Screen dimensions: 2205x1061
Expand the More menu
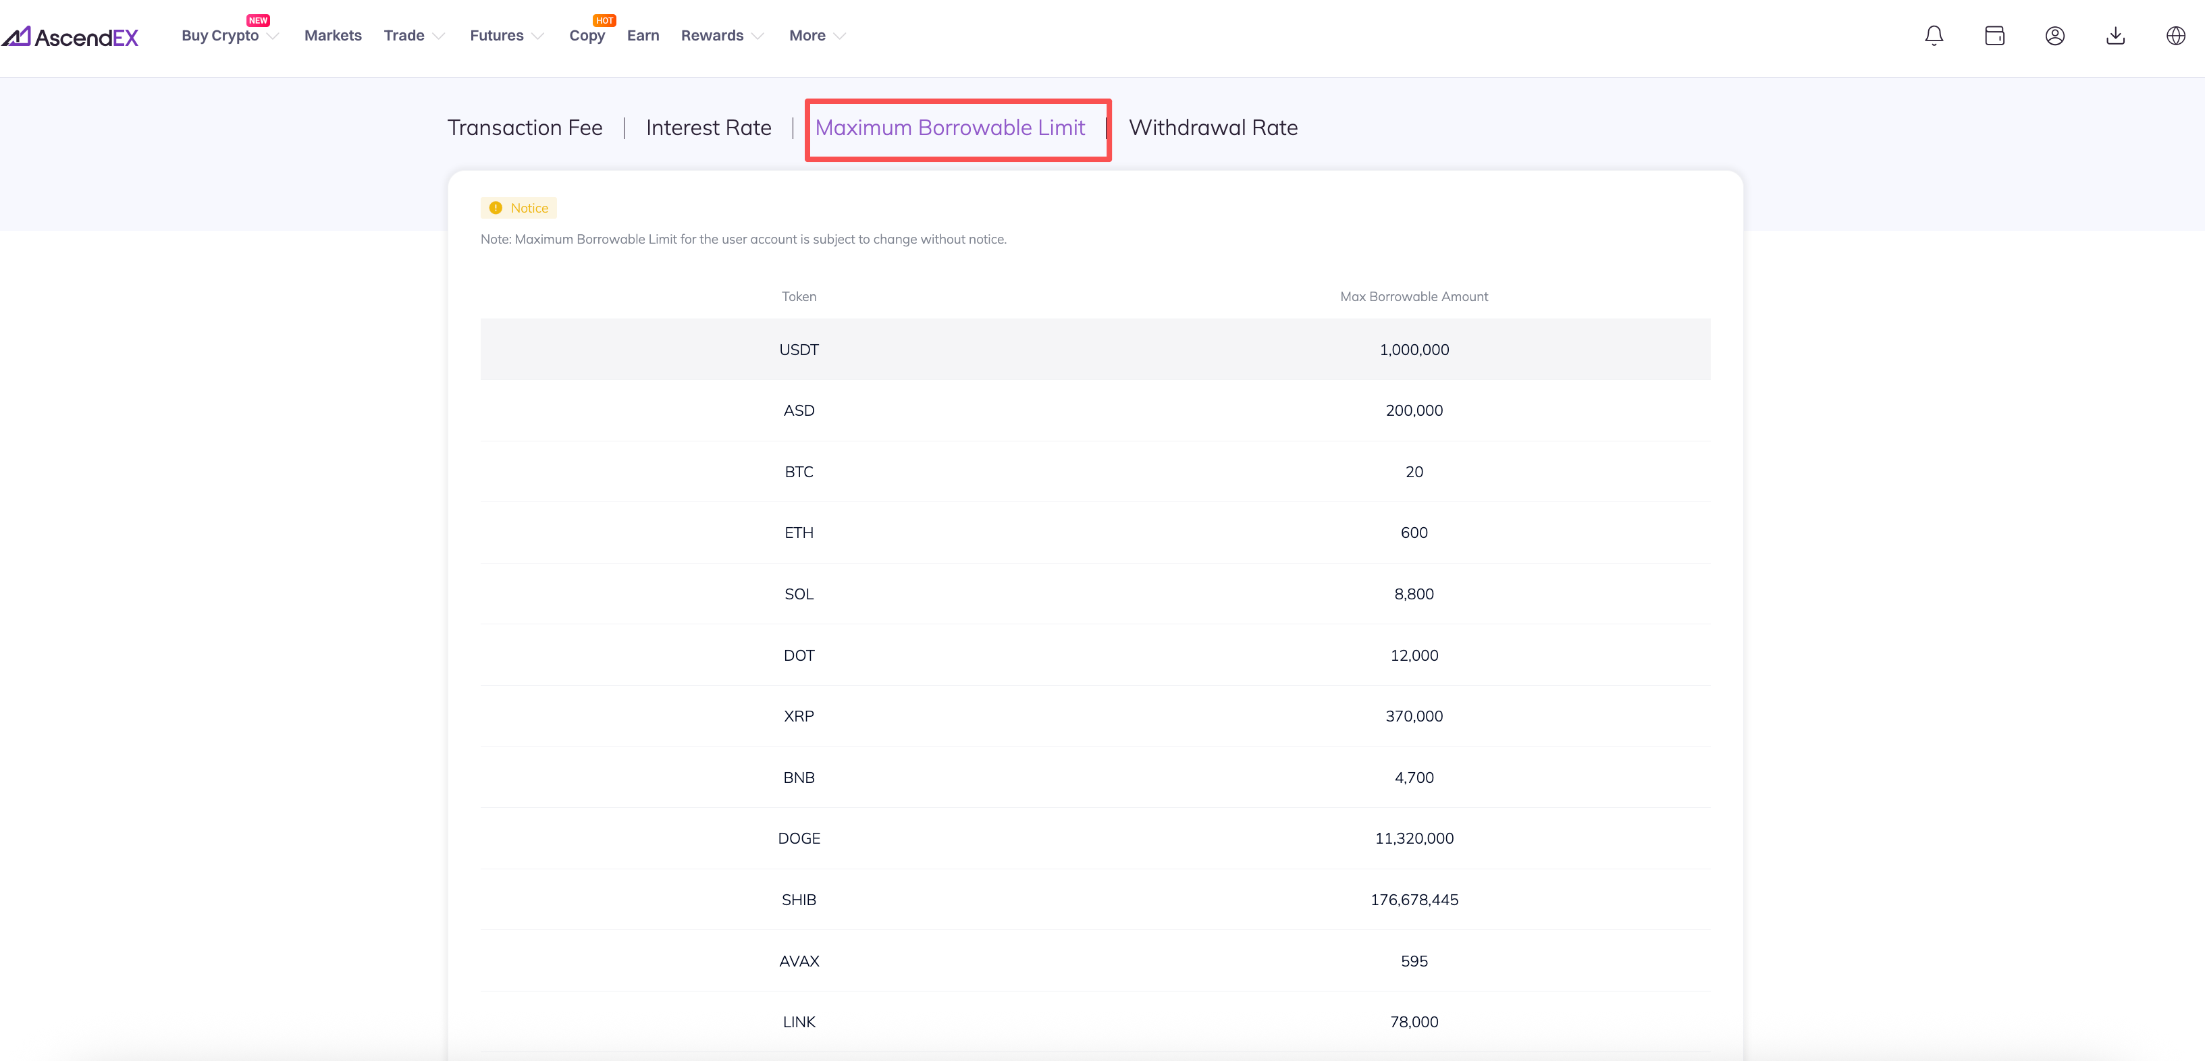click(x=817, y=36)
